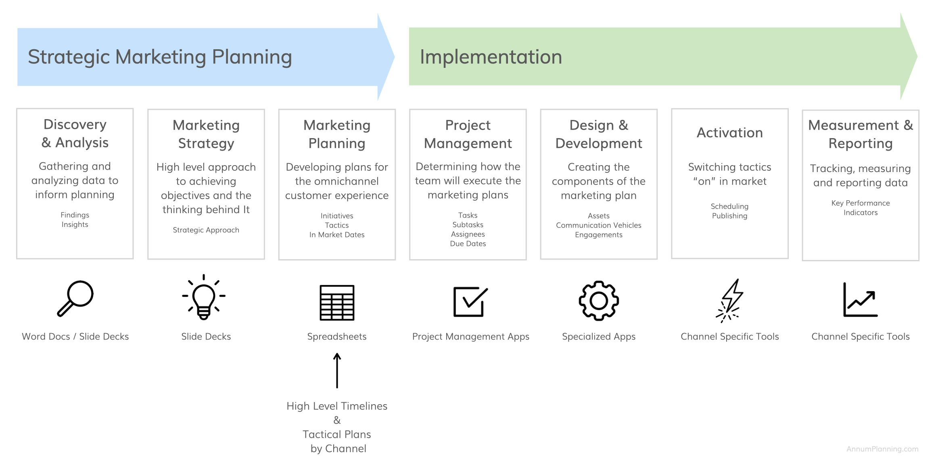The height and width of the screenshot is (470, 936).
Task: Click the Marketing Planning box
Action: (x=337, y=185)
